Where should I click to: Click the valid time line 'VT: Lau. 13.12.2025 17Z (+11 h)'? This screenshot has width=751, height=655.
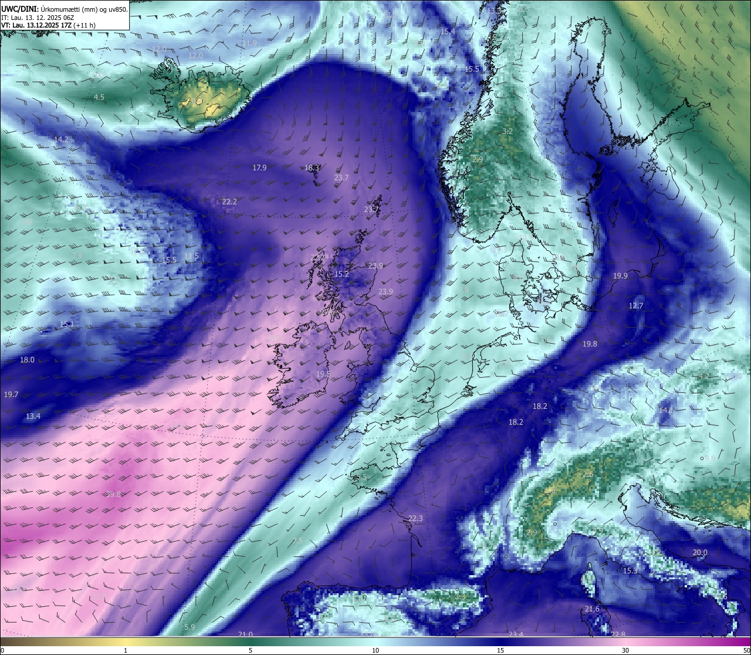coord(48,25)
